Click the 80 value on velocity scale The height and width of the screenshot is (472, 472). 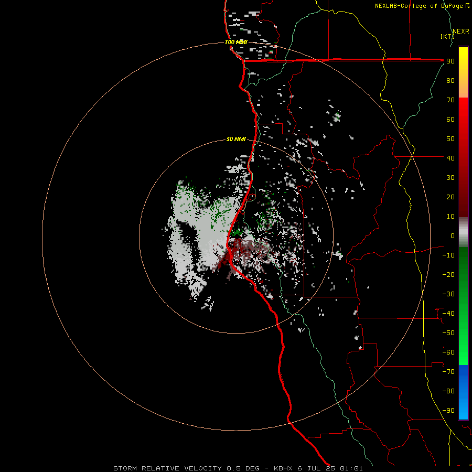pyautogui.click(x=450, y=80)
